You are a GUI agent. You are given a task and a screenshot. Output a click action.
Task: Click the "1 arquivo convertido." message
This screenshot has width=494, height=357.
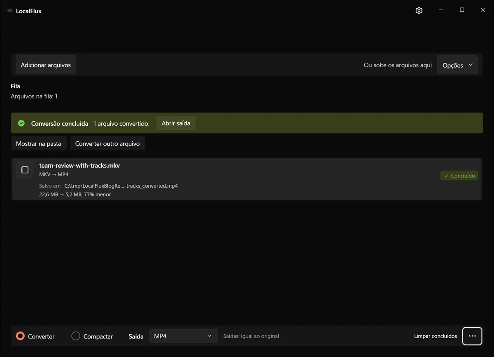pyautogui.click(x=121, y=123)
